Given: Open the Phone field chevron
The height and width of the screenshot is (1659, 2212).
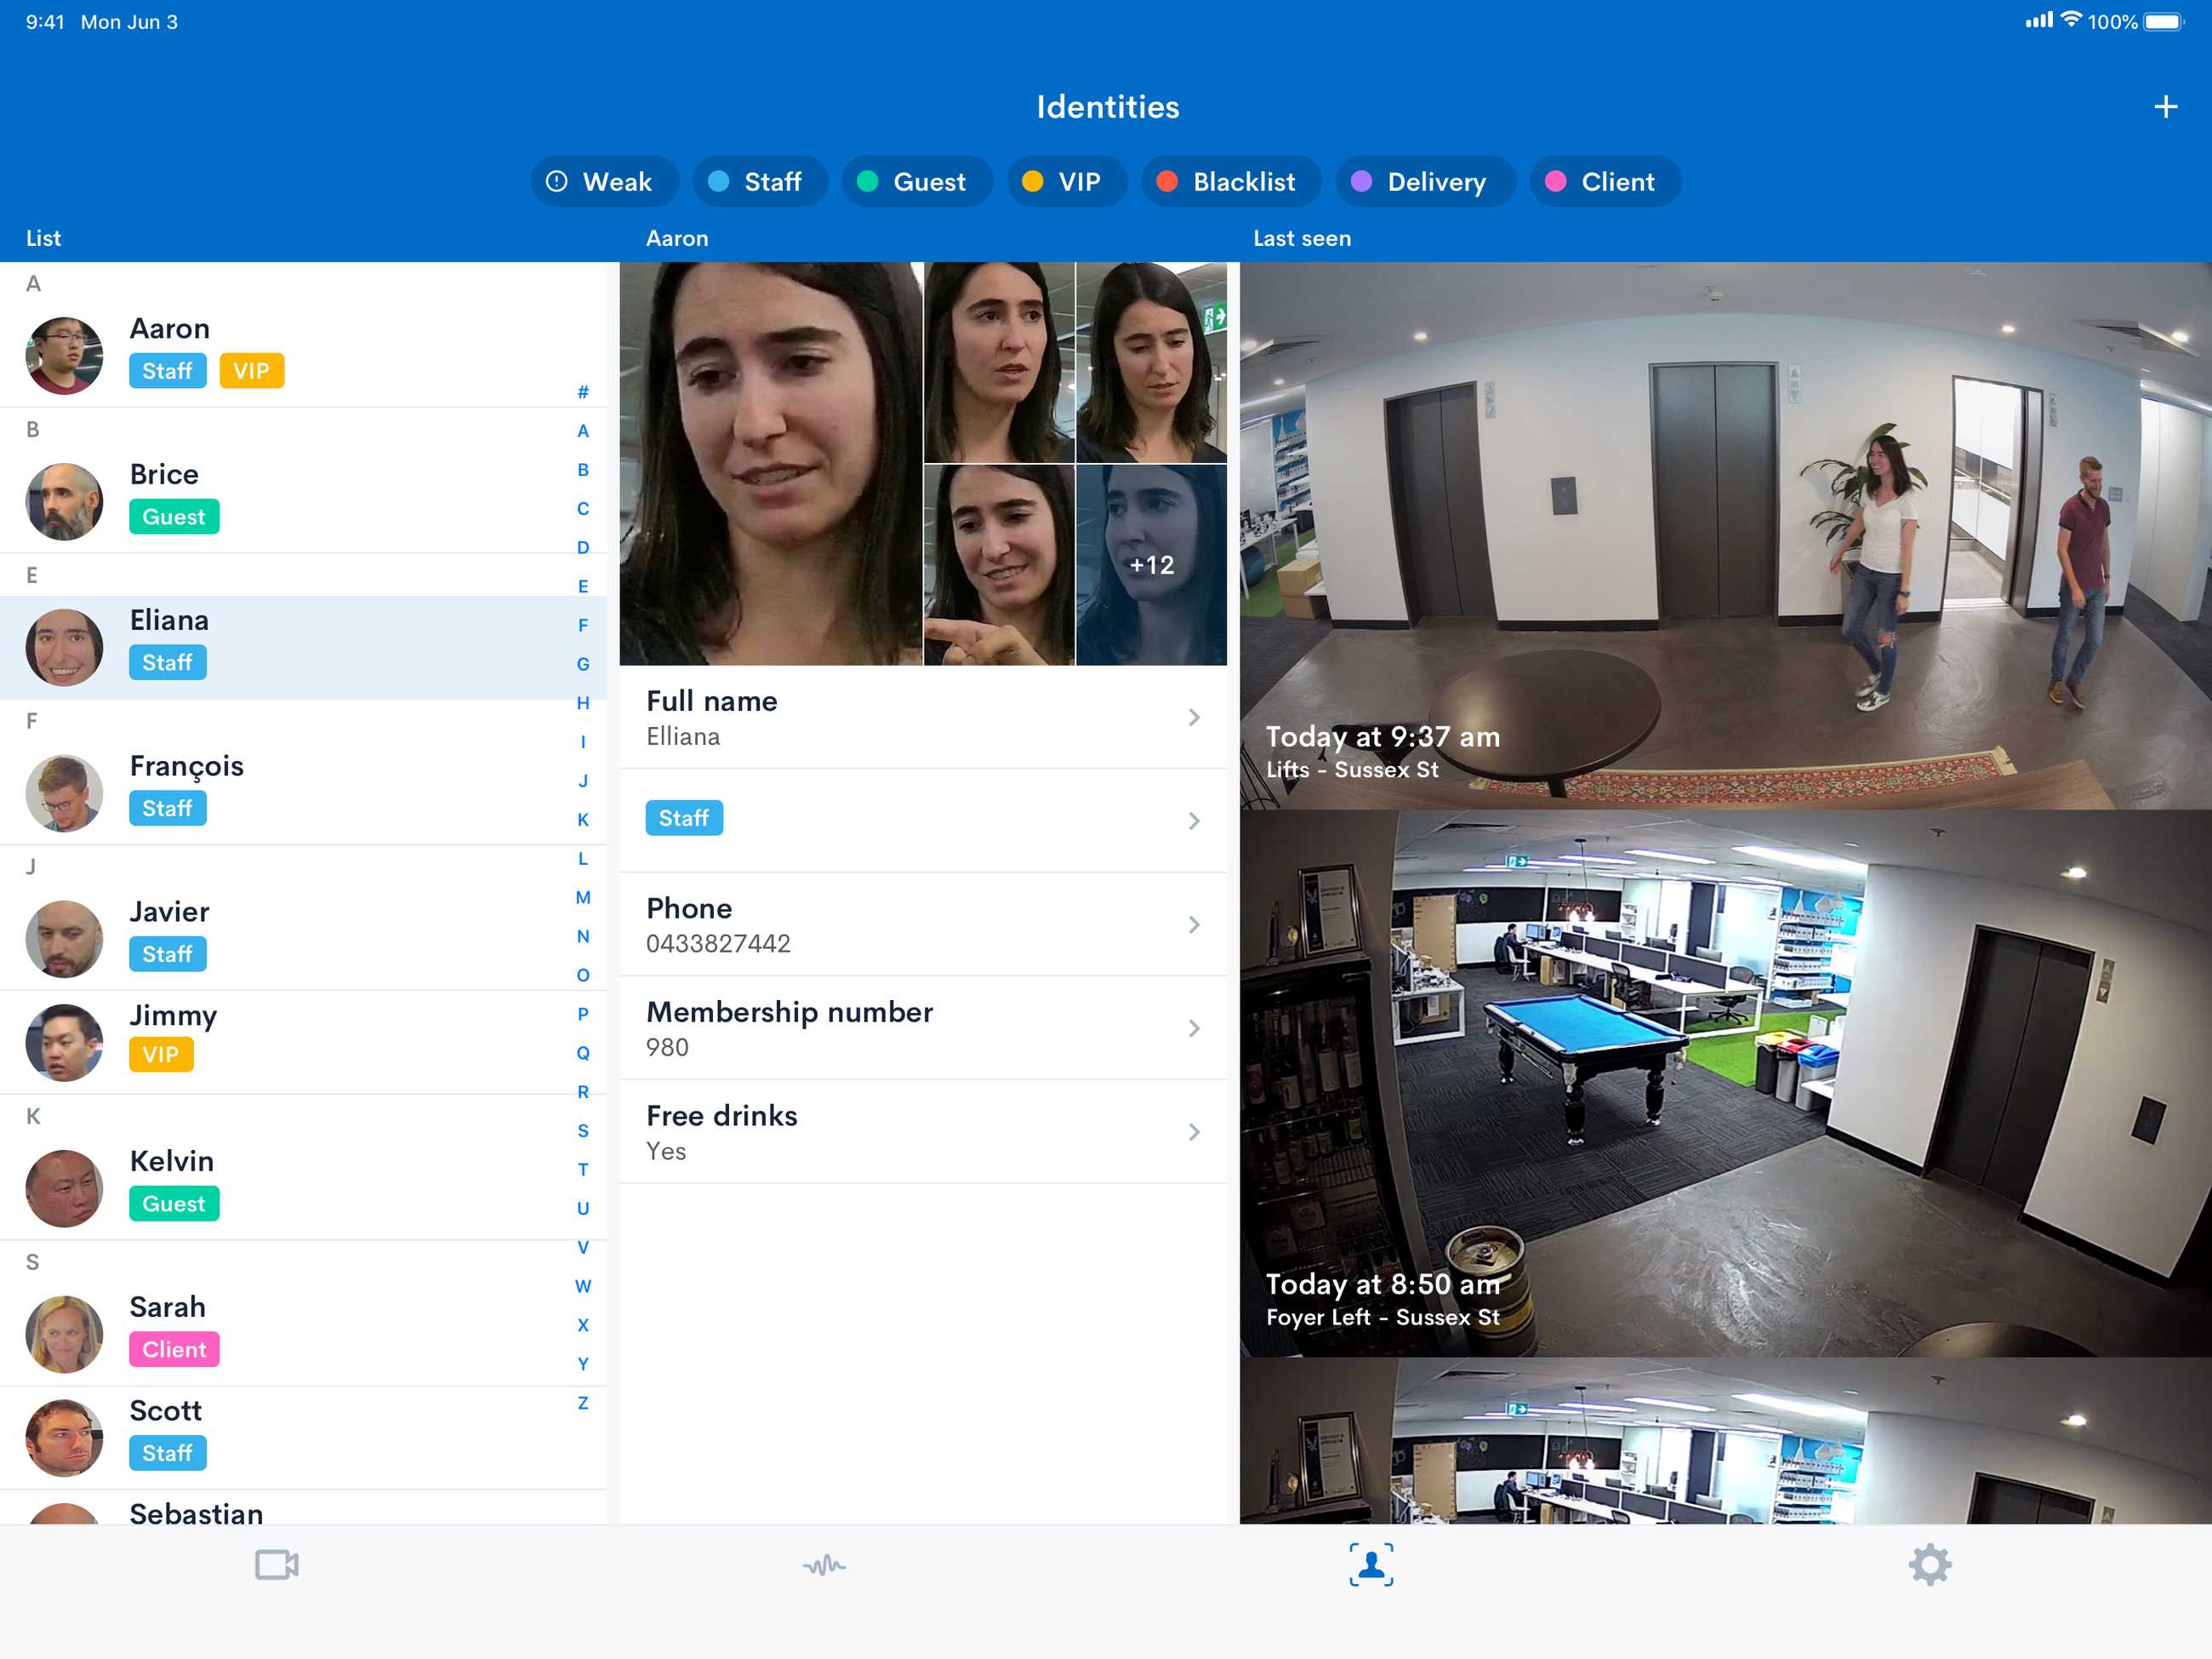Looking at the screenshot, I should click(x=1194, y=924).
